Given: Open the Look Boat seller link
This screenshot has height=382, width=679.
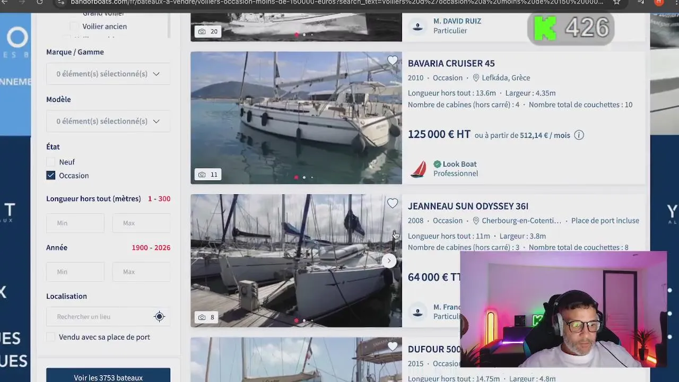Looking at the screenshot, I should [x=459, y=164].
